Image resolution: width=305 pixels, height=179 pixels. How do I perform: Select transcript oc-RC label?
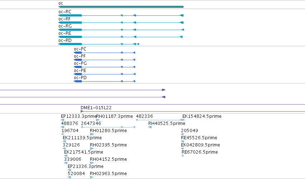click(65, 12)
